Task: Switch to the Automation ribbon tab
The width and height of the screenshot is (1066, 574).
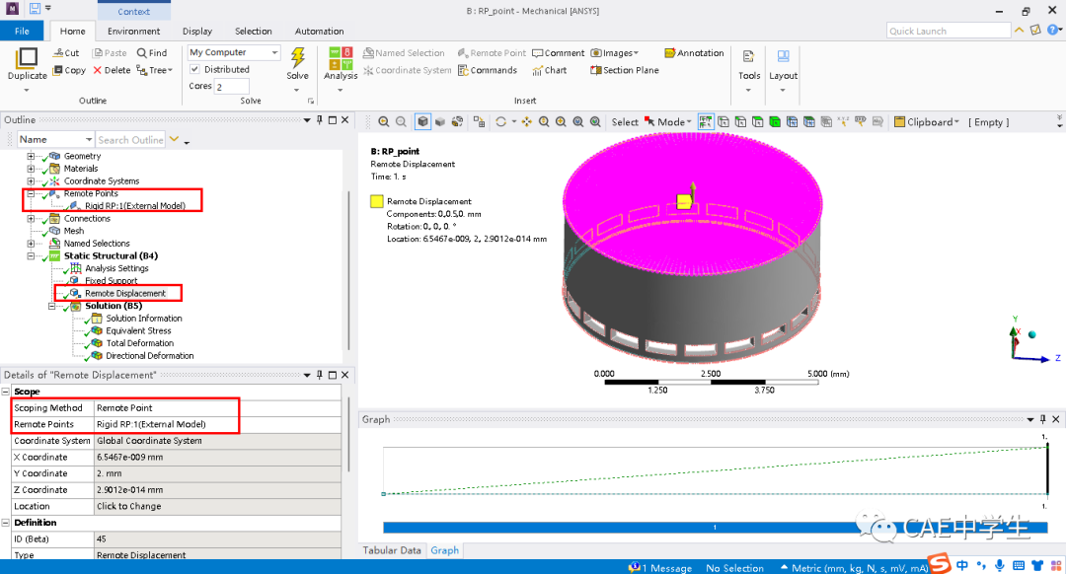Action: coord(320,31)
